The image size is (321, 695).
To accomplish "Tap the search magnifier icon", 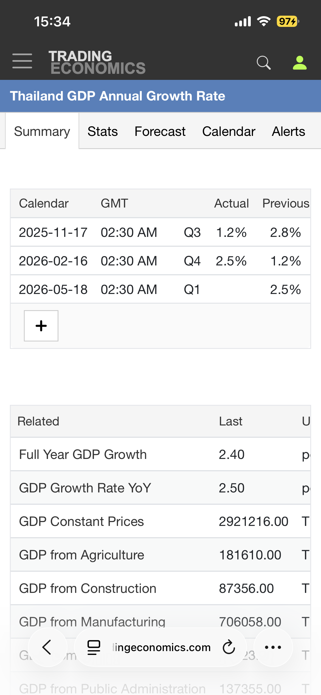I will coord(264,63).
